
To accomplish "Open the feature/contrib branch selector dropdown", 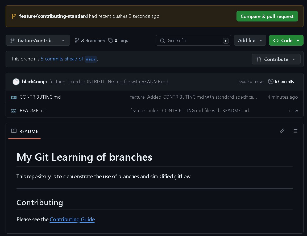I will click(x=38, y=40).
